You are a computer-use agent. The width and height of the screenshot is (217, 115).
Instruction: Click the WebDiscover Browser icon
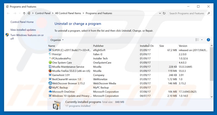[x=50, y=83]
